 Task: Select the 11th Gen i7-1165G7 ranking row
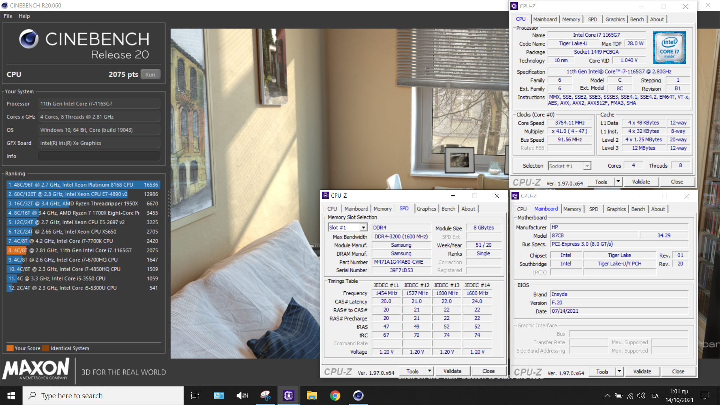point(83,250)
